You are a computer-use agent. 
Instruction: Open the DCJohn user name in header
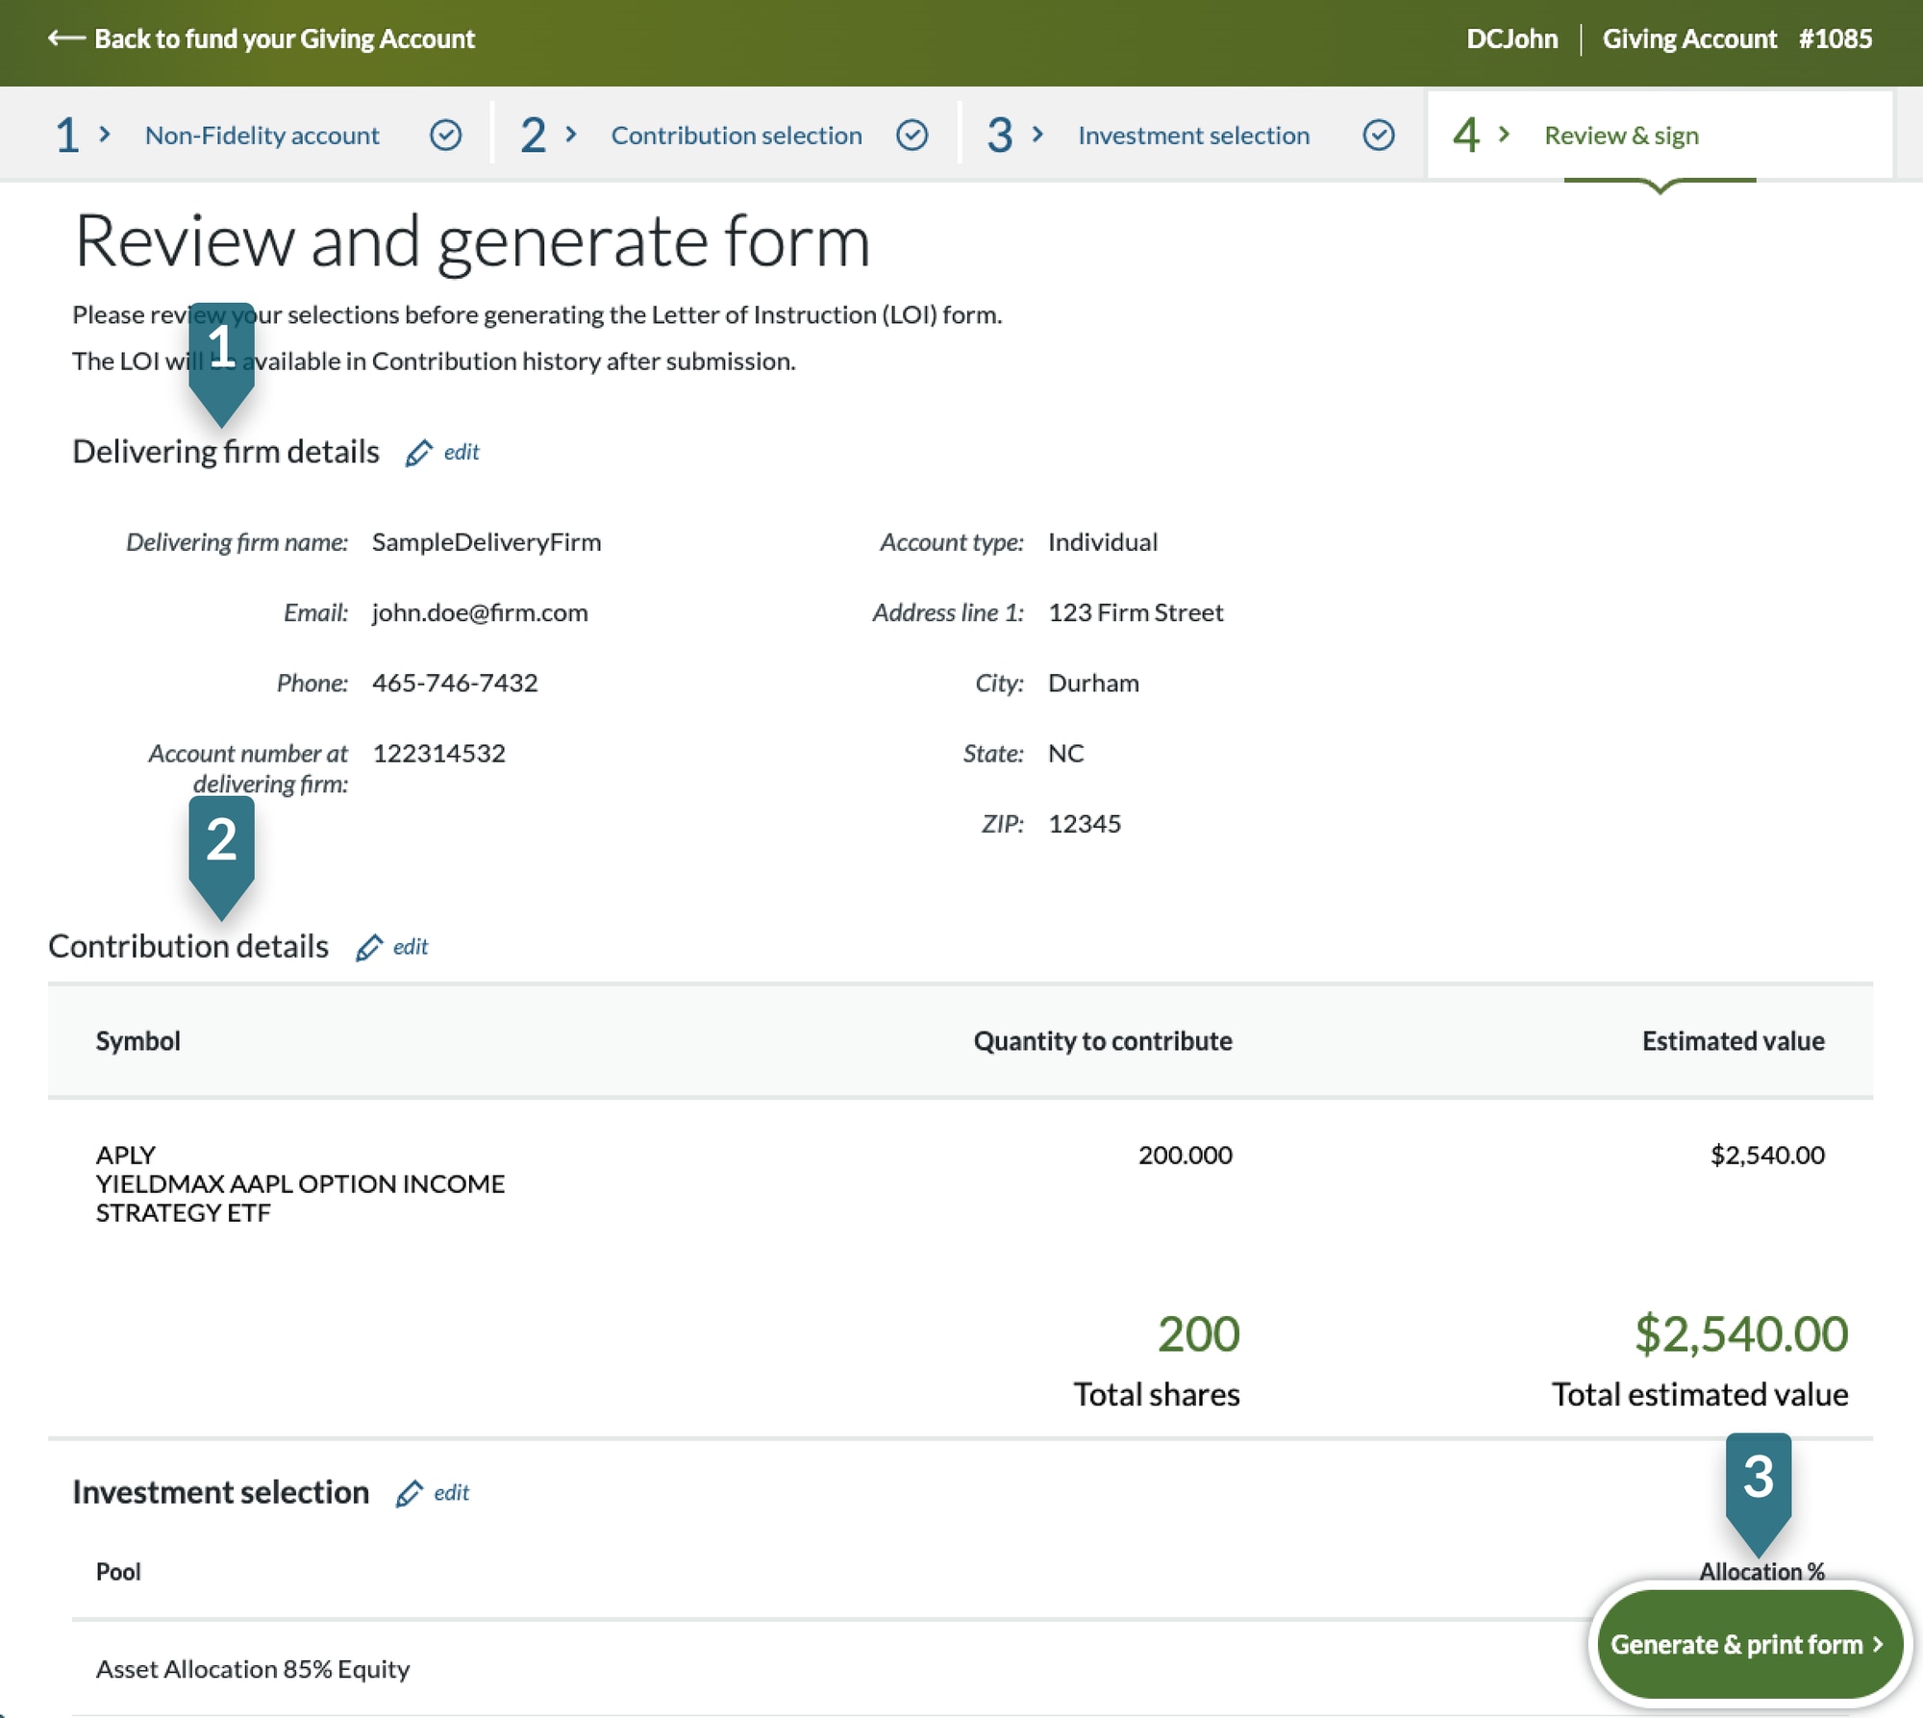[x=1511, y=38]
